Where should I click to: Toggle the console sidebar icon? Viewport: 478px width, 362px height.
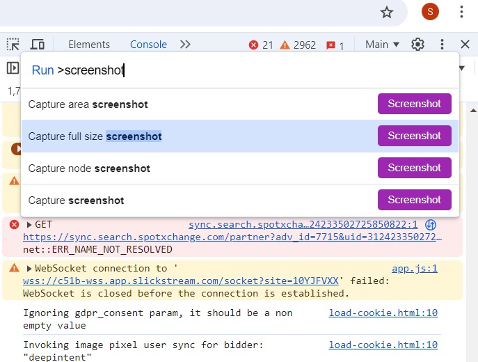coord(13,68)
